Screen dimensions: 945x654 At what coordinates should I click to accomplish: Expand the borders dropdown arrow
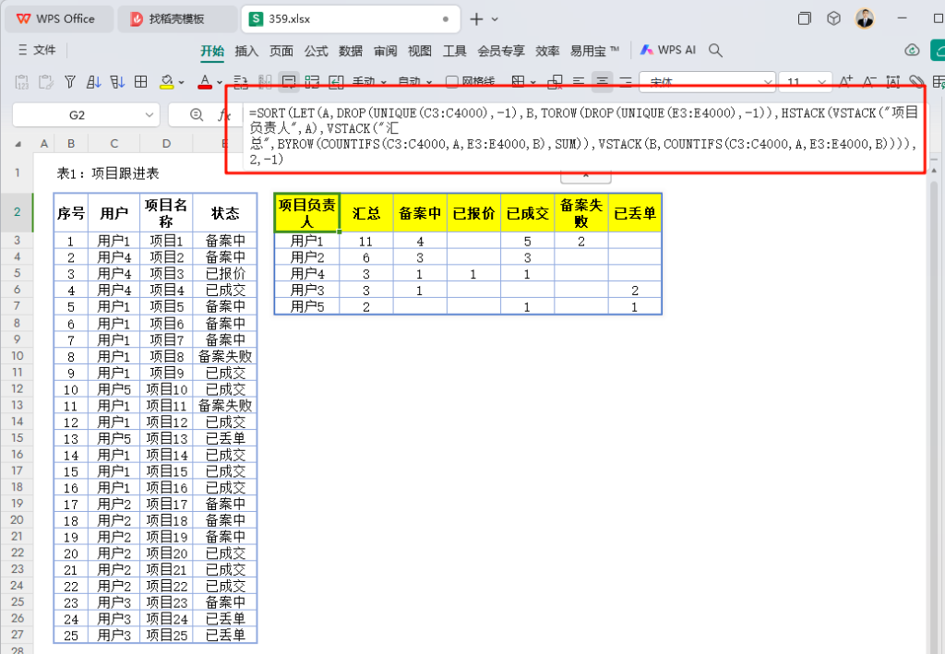click(532, 82)
